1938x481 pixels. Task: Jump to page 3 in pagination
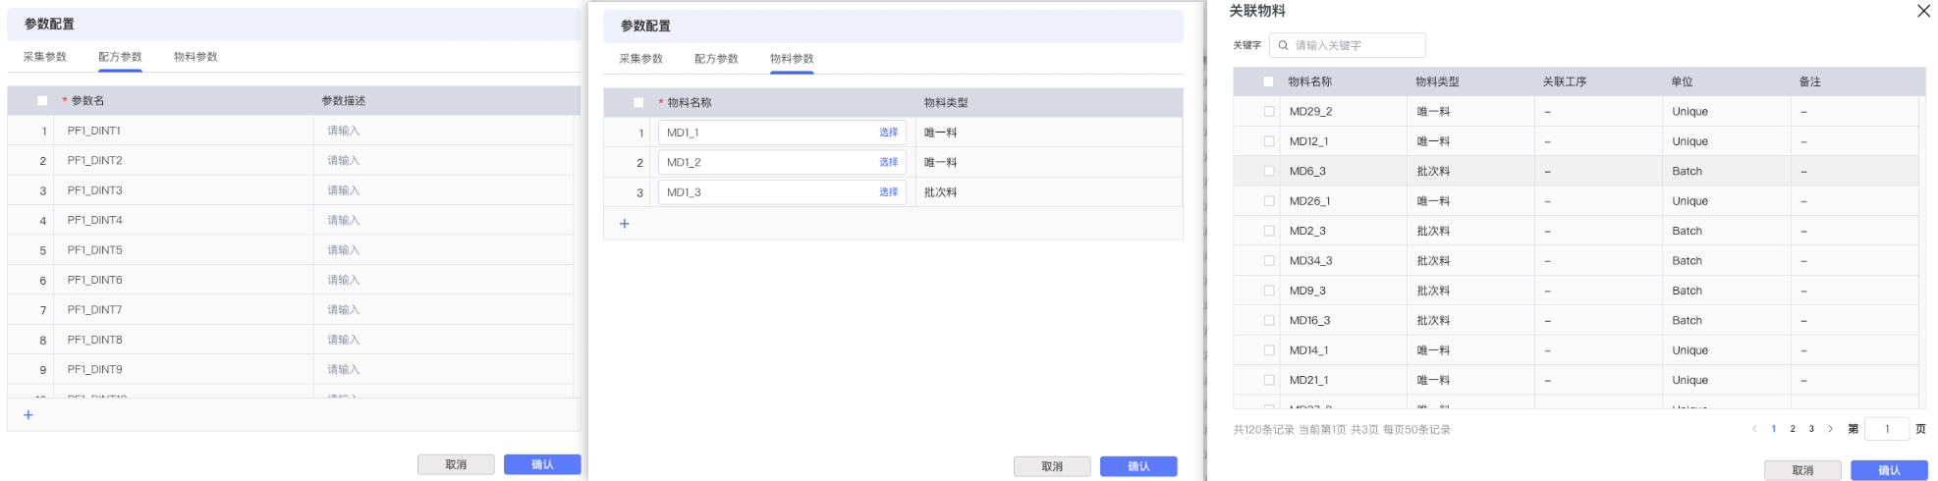coord(1811,429)
